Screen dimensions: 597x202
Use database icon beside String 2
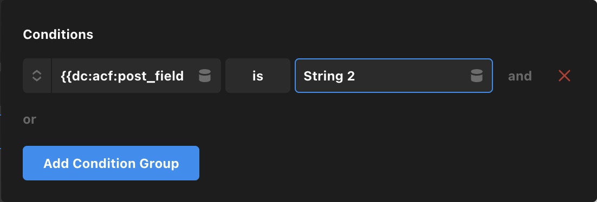tap(476, 76)
